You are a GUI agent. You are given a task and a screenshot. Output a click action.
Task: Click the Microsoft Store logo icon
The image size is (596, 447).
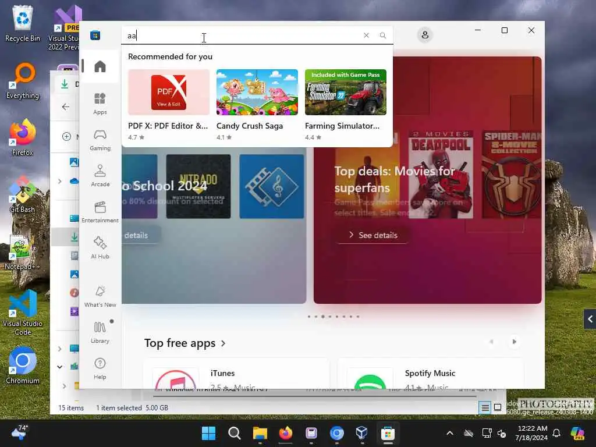[95, 35]
